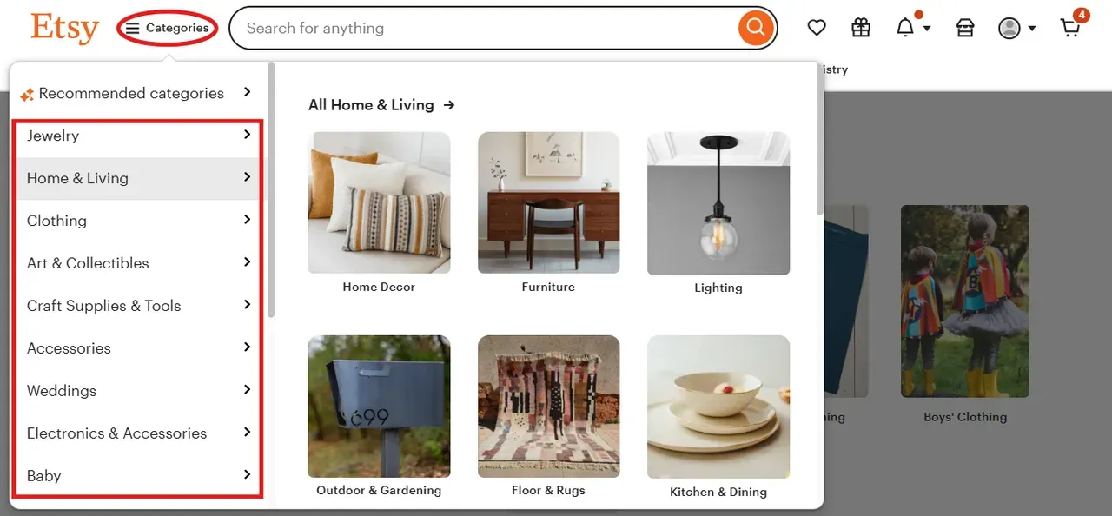
Task: Click the Etsy logo
Action: [x=65, y=28]
